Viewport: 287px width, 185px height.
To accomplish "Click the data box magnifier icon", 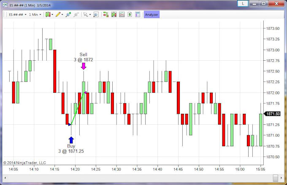I will pyautogui.click(x=96, y=15).
